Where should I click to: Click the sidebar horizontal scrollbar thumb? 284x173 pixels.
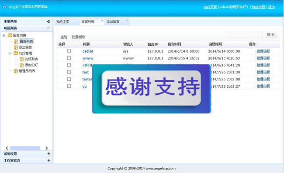click(x=25, y=148)
